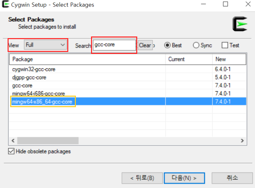Click version 7.4.0-1 in the highlighted mingw64-x86_64 row
The height and width of the screenshot is (188, 255).
pos(223,102)
